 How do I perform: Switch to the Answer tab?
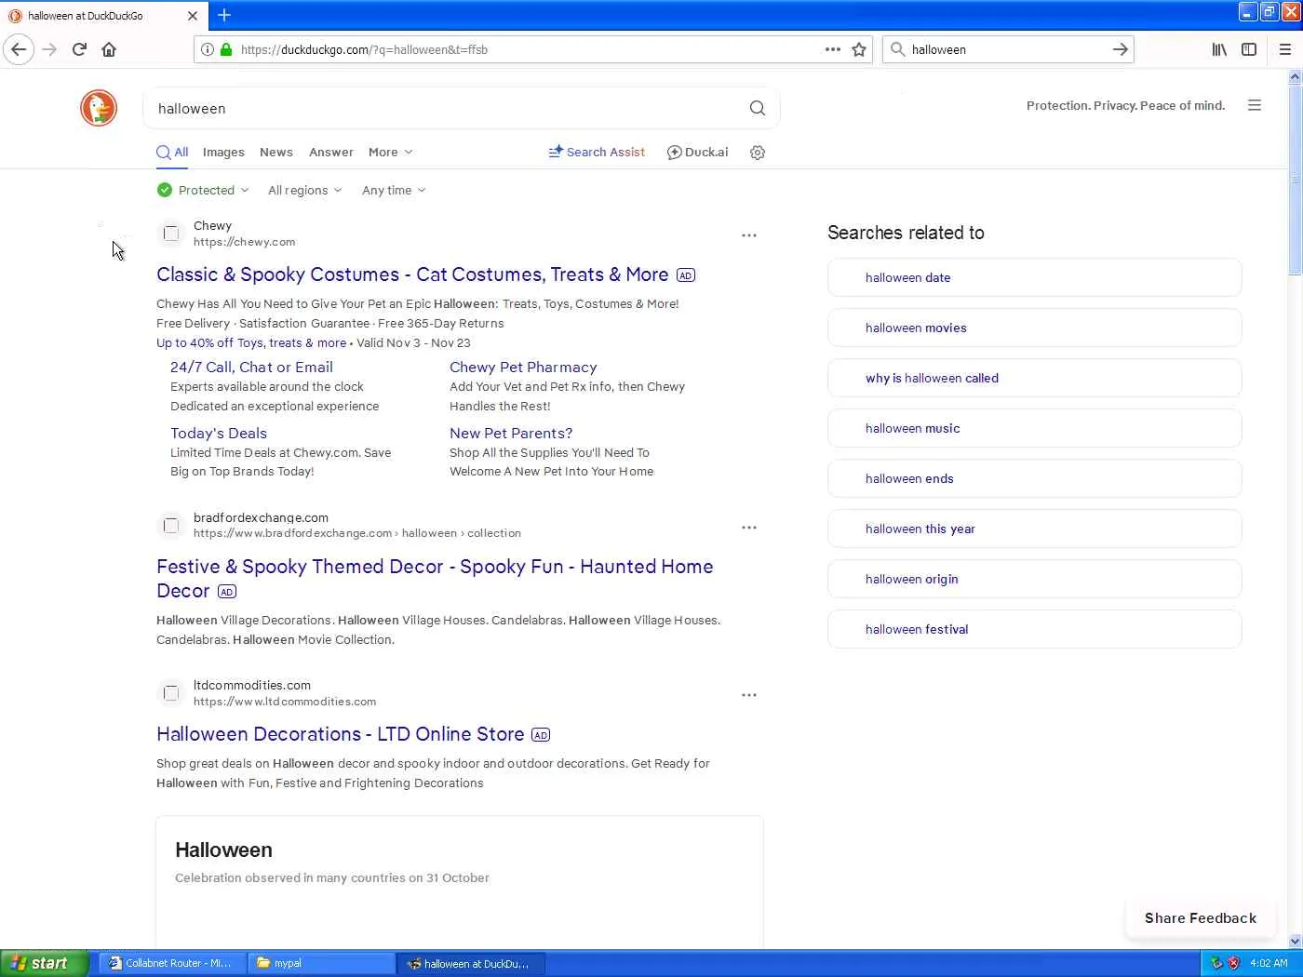tap(331, 153)
